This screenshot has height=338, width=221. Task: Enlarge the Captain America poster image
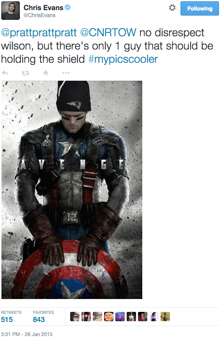click(x=72, y=190)
